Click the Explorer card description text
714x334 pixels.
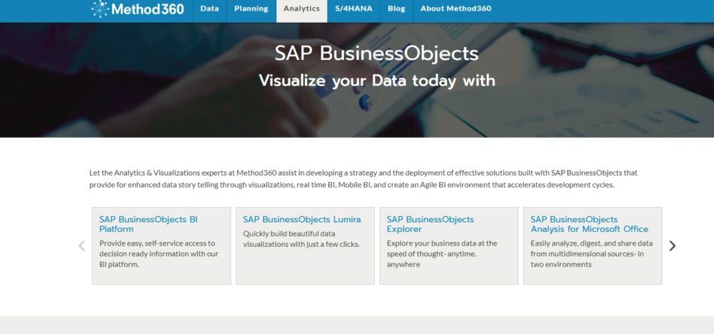point(442,253)
